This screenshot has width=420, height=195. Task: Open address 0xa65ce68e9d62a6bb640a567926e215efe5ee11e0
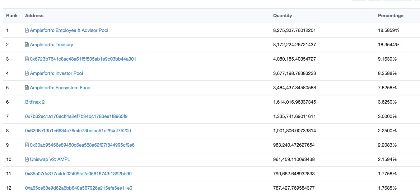[79, 188]
